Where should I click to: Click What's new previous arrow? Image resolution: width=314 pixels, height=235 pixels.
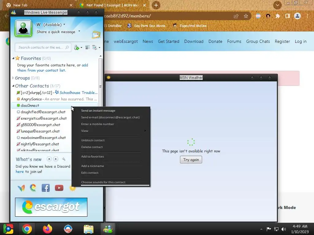(49, 159)
